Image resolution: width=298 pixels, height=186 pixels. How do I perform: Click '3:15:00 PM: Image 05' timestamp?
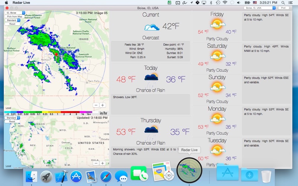92,13
